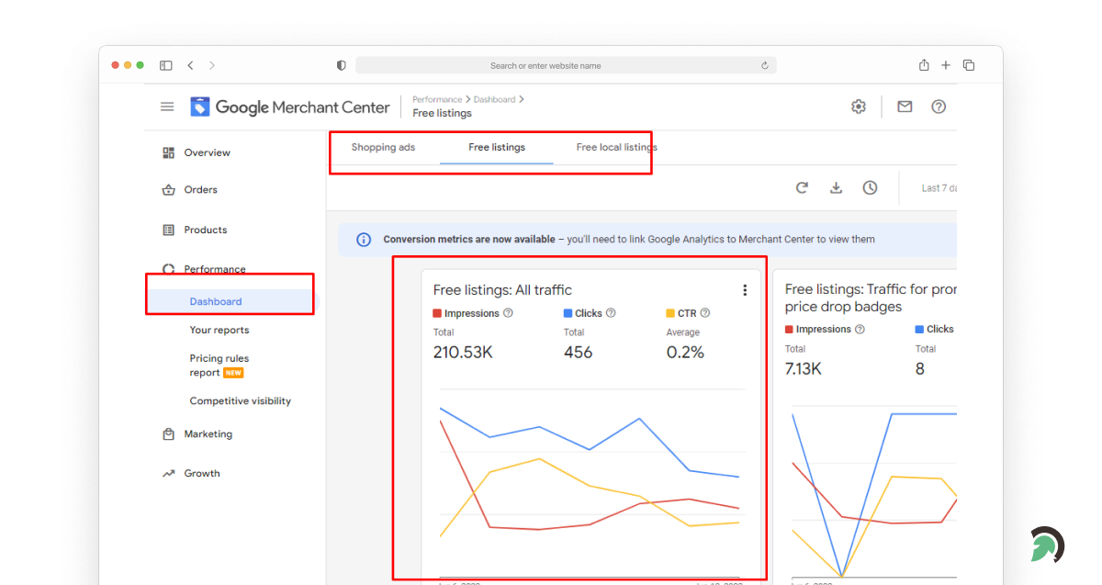1102x585 pixels.
Task: Go to Your reports page
Action: click(x=219, y=331)
